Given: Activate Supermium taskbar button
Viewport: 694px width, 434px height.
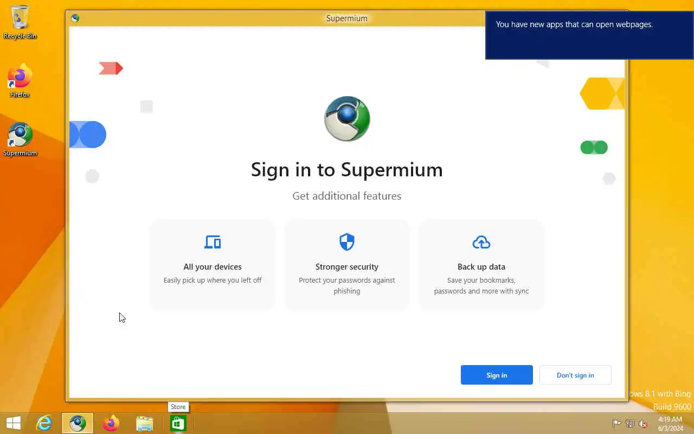Looking at the screenshot, I should [x=78, y=423].
